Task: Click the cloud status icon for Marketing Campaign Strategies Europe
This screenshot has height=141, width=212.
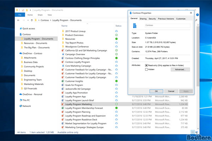Action: coord(116,127)
